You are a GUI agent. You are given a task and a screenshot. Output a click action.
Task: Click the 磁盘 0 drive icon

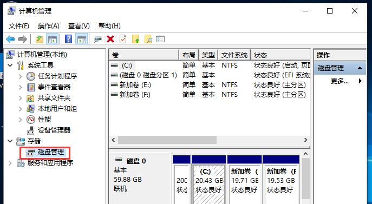pyautogui.click(x=119, y=160)
